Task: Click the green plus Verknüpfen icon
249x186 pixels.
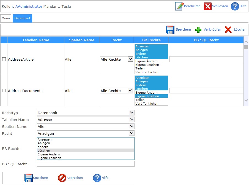Action: pyautogui.click(x=198, y=29)
